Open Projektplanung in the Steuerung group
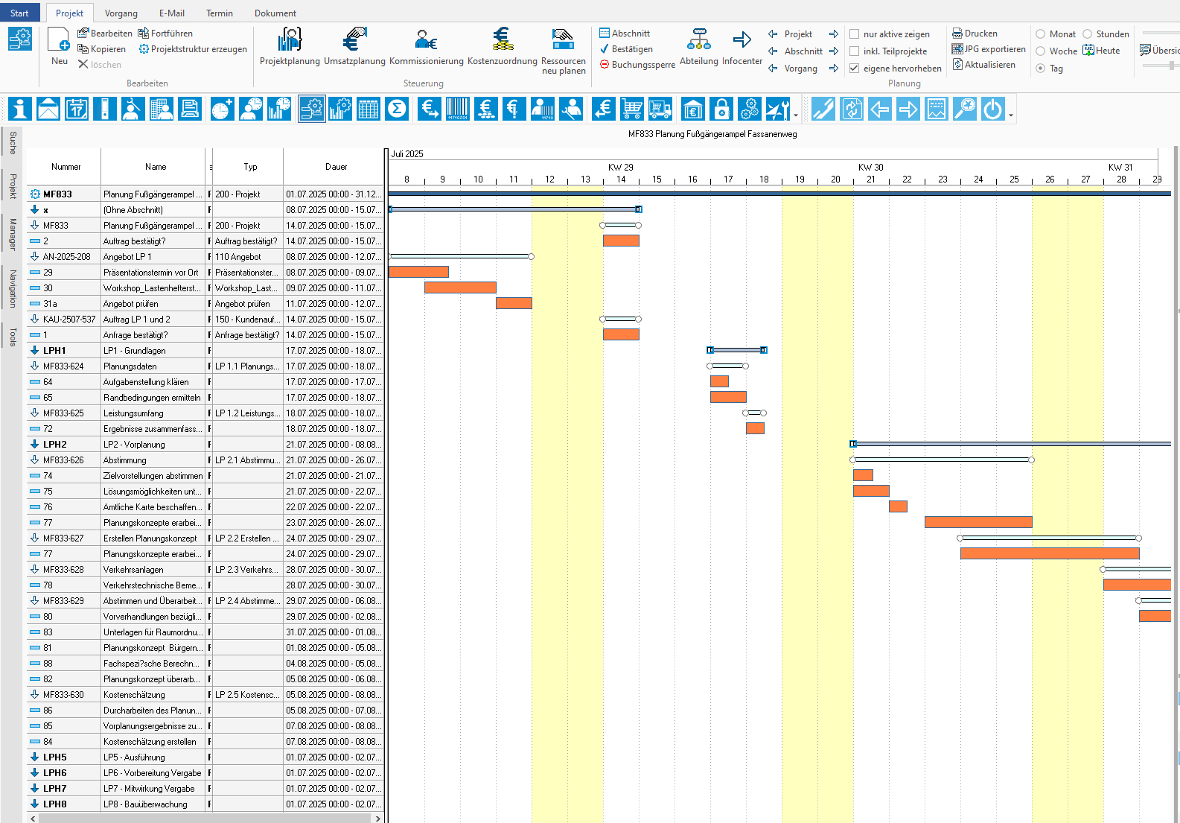 pos(290,47)
